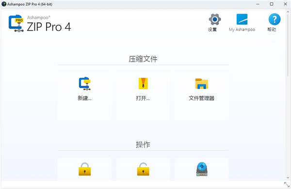
Task: Click the Ashampoo title bar app icon
Action: [4, 4]
